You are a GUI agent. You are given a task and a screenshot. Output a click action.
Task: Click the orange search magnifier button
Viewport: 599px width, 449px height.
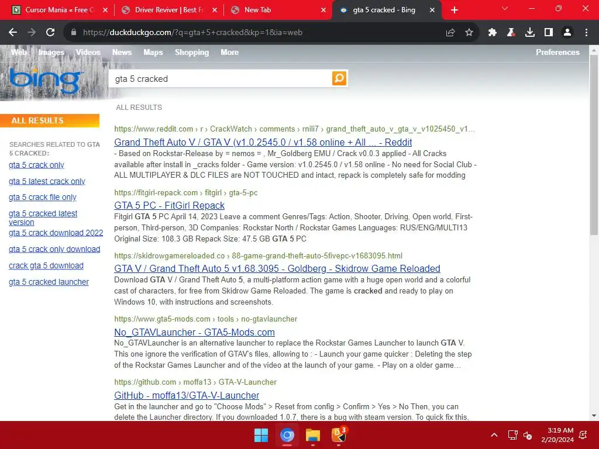(x=339, y=78)
